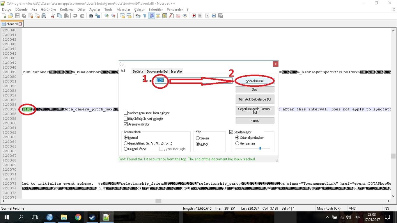
Task: Click 'Geçerli Belgede Tümünü Bul' button
Action: tap(255, 111)
